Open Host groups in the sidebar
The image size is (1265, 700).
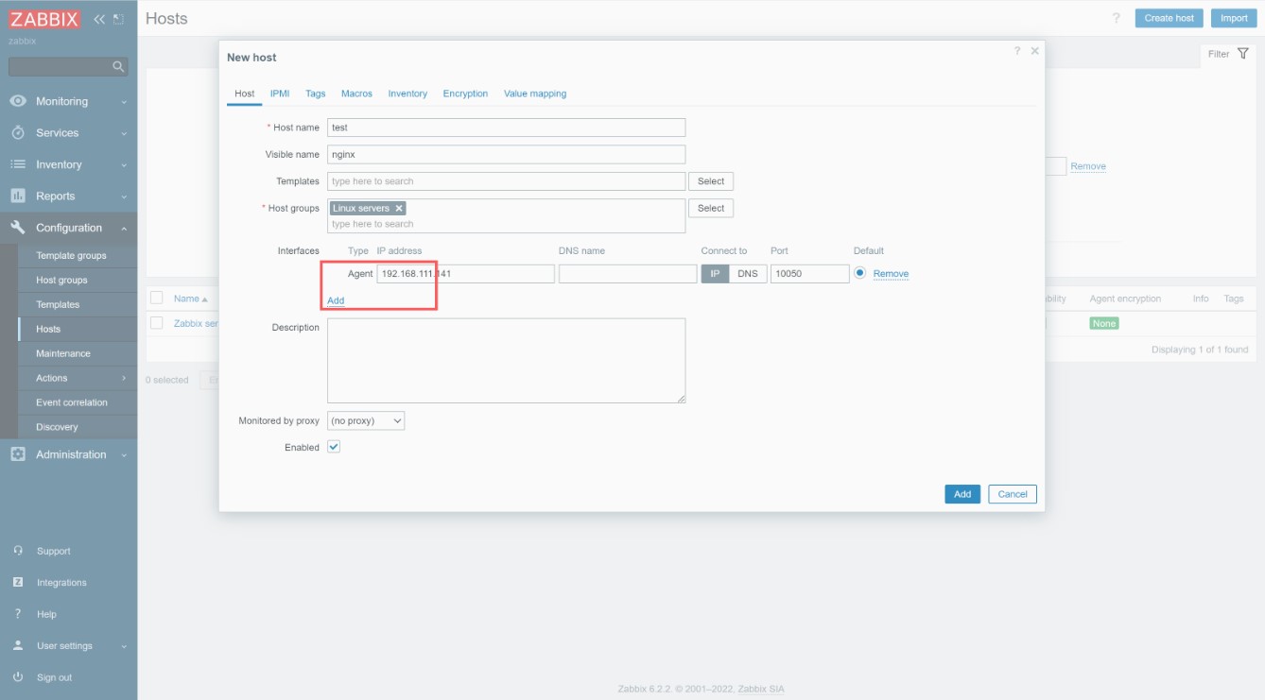coord(61,281)
